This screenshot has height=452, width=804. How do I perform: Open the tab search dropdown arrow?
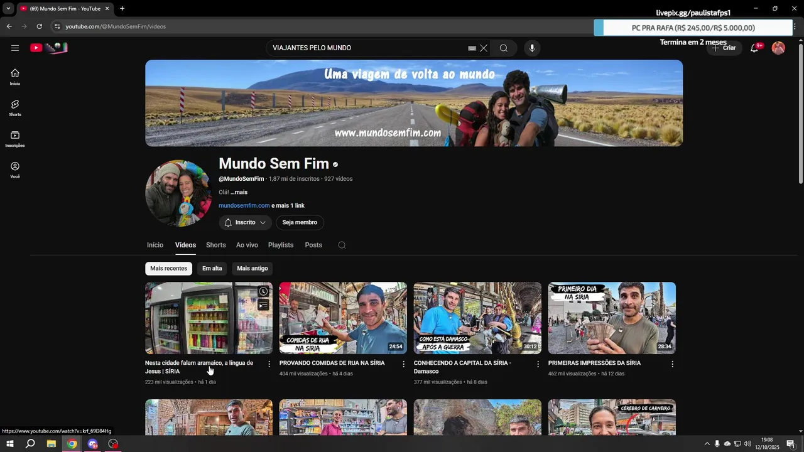pos(8,9)
